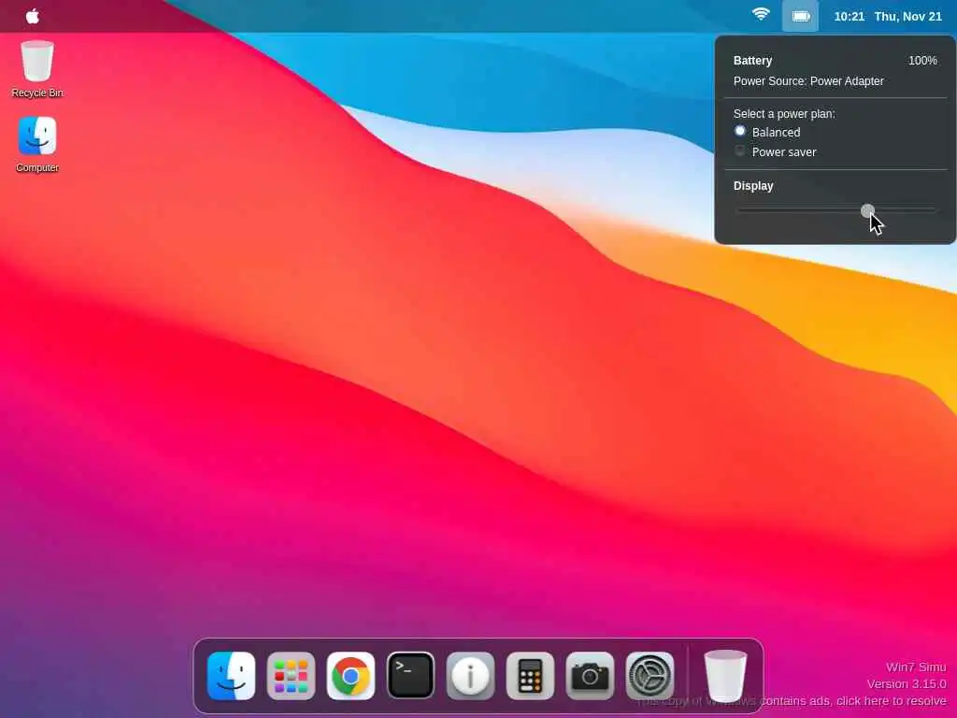Open the Apple menu logo
Viewport: 957px width, 718px height.
point(33,17)
